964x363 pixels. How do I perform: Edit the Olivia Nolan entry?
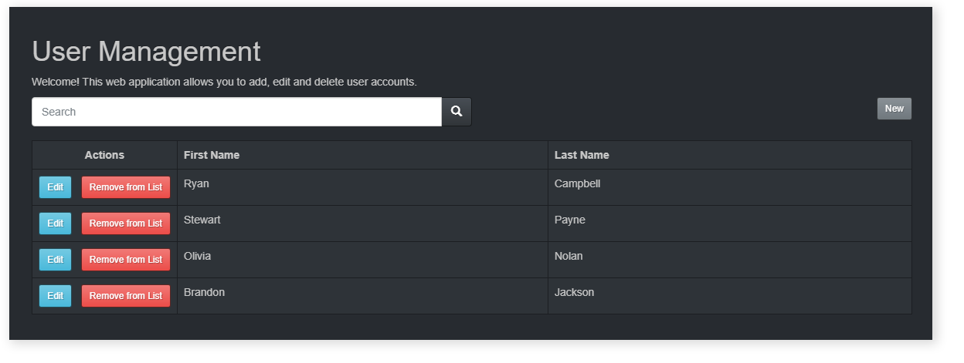click(55, 260)
